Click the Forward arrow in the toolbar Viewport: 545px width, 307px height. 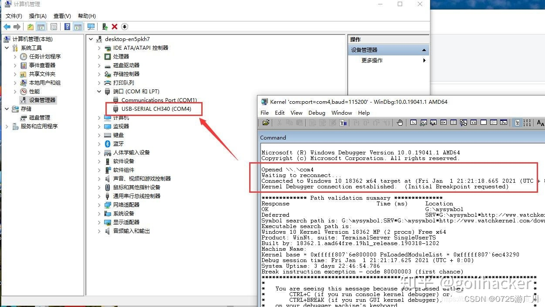pos(17,27)
